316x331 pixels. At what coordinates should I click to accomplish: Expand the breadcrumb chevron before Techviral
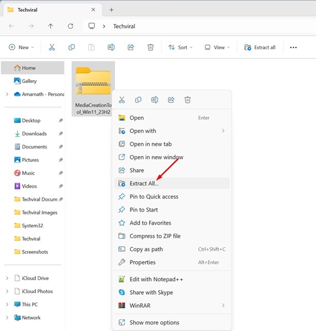104,26
